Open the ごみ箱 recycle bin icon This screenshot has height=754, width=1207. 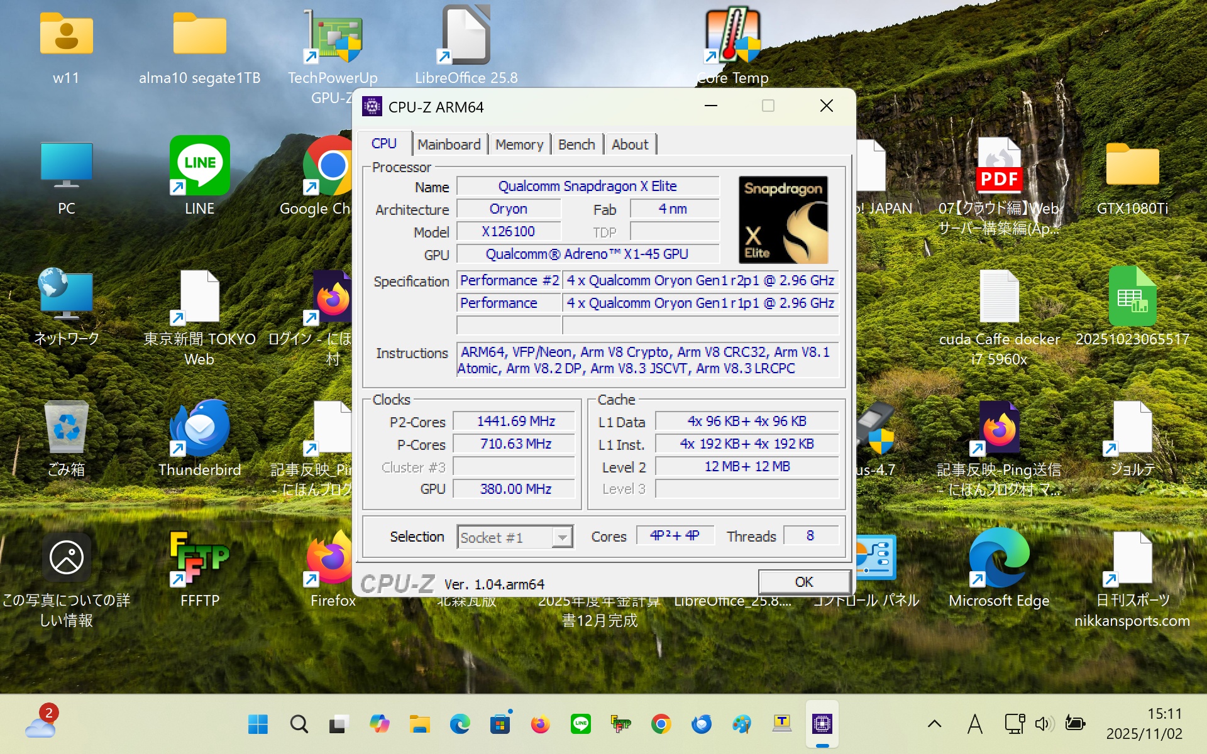66,439
